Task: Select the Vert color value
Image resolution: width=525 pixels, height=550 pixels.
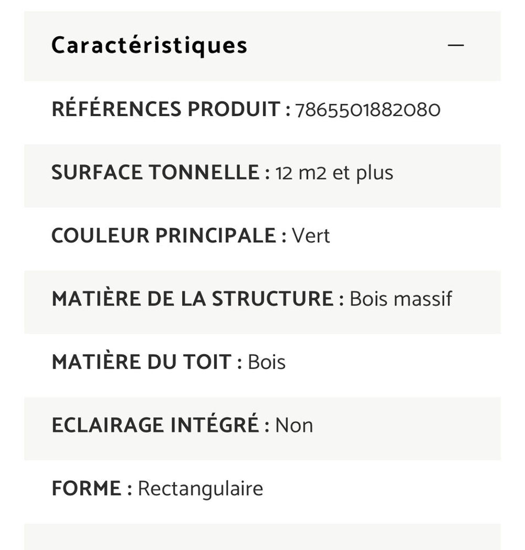Action: click(311, 236)
